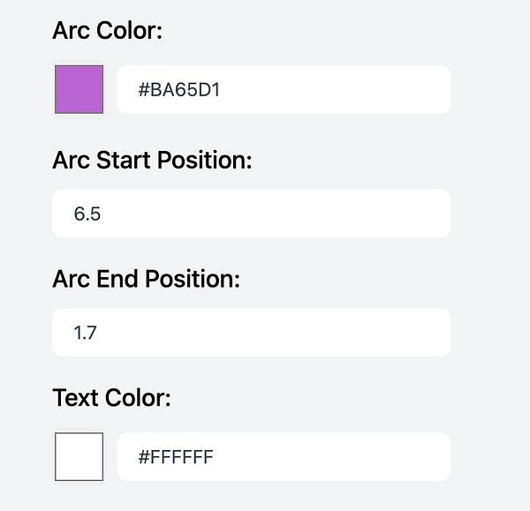Pick a new text color via white square
Image resolution: width=530 pixels, height=511 pixels.
click(x=79, y=456)
